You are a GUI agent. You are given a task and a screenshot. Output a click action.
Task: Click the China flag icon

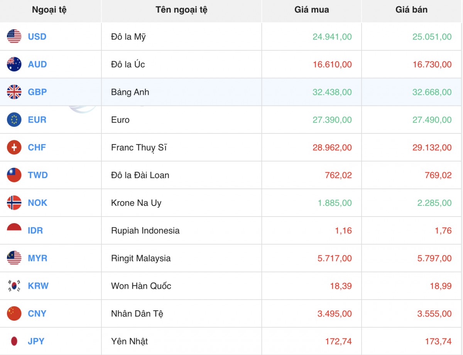click(x=14, y=313)
